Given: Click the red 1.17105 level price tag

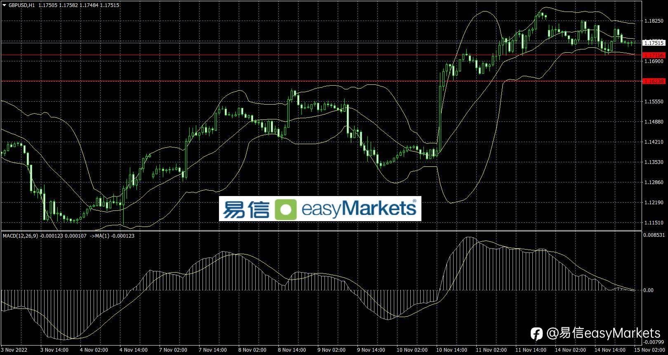Looking at the screenshot, I should tap(654, 55).
